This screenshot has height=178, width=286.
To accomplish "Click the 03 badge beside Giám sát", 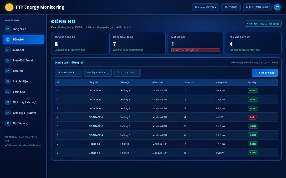I will (8, 50).
